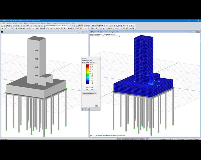Toggle SAISIE D'OBJ in the status bar
Image resolution: width=201 pixels, height=160 pixels.
click(136, 139)
